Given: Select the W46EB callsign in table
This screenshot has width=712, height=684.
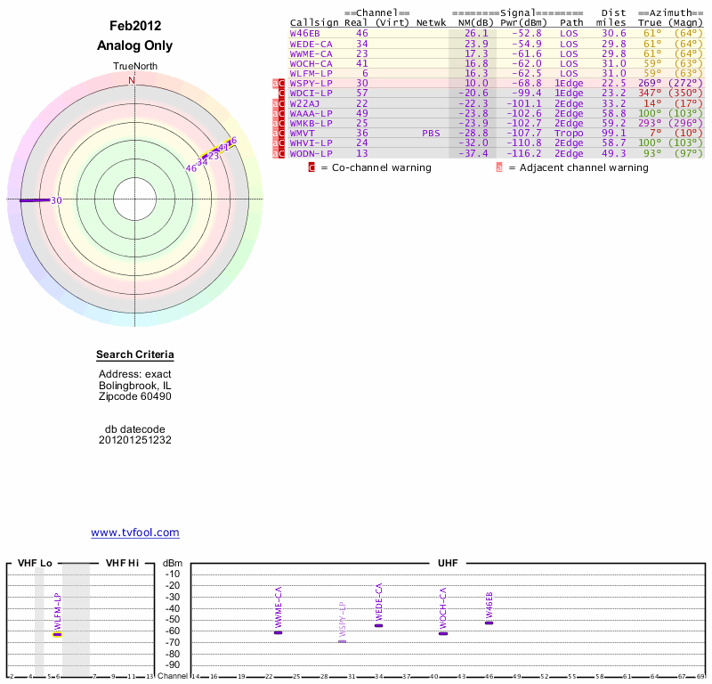Looking at the screenshot, I should pyautogui.click(x=305, y=33).
